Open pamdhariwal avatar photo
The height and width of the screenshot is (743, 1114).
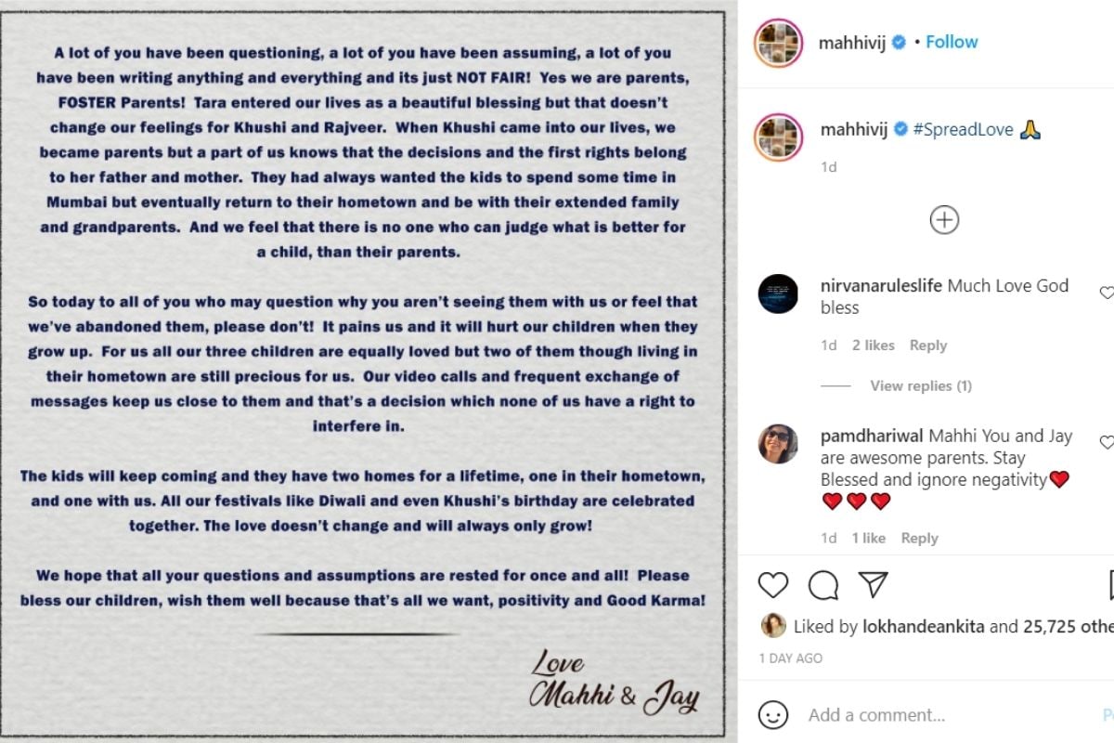click(x=778, y=444)
